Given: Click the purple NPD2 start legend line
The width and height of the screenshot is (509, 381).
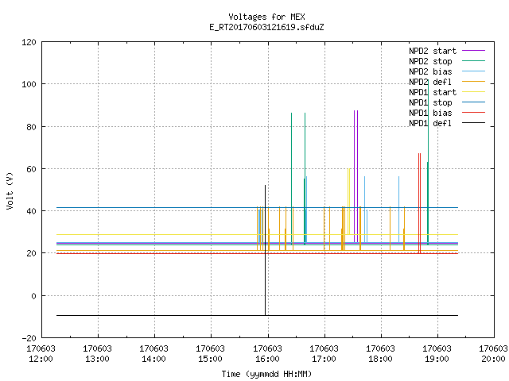Looking at the screenshot, I should [x=473, y=51].
